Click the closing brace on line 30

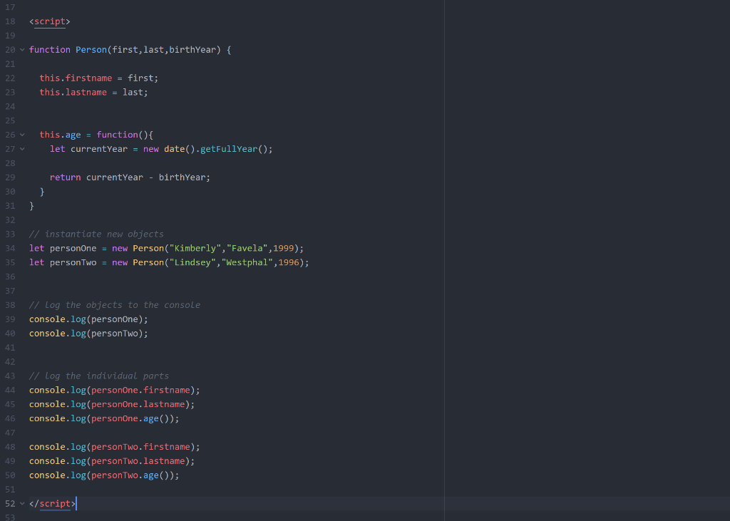42,192
